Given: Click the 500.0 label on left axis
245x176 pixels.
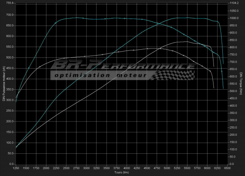Looking at the screenshot, I should [x=9, y=58].
